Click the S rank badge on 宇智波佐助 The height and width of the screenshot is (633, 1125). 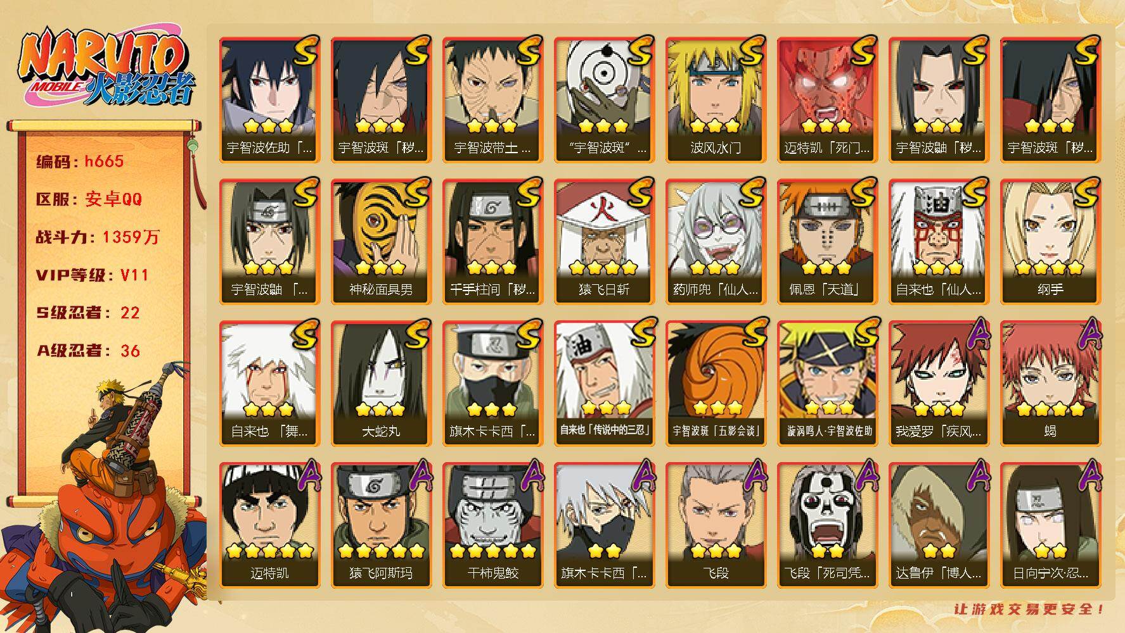pyautogui.click(x=305, y=50)
